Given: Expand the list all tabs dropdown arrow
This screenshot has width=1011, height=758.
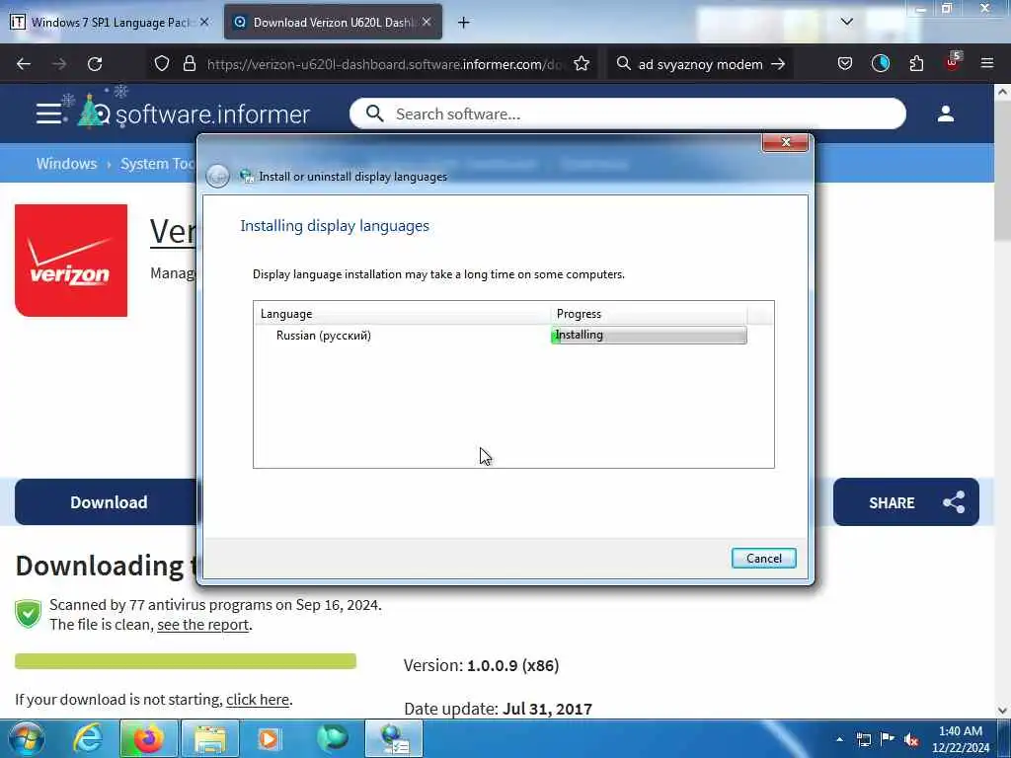Looking at the screenshot, I should point(846,22).
